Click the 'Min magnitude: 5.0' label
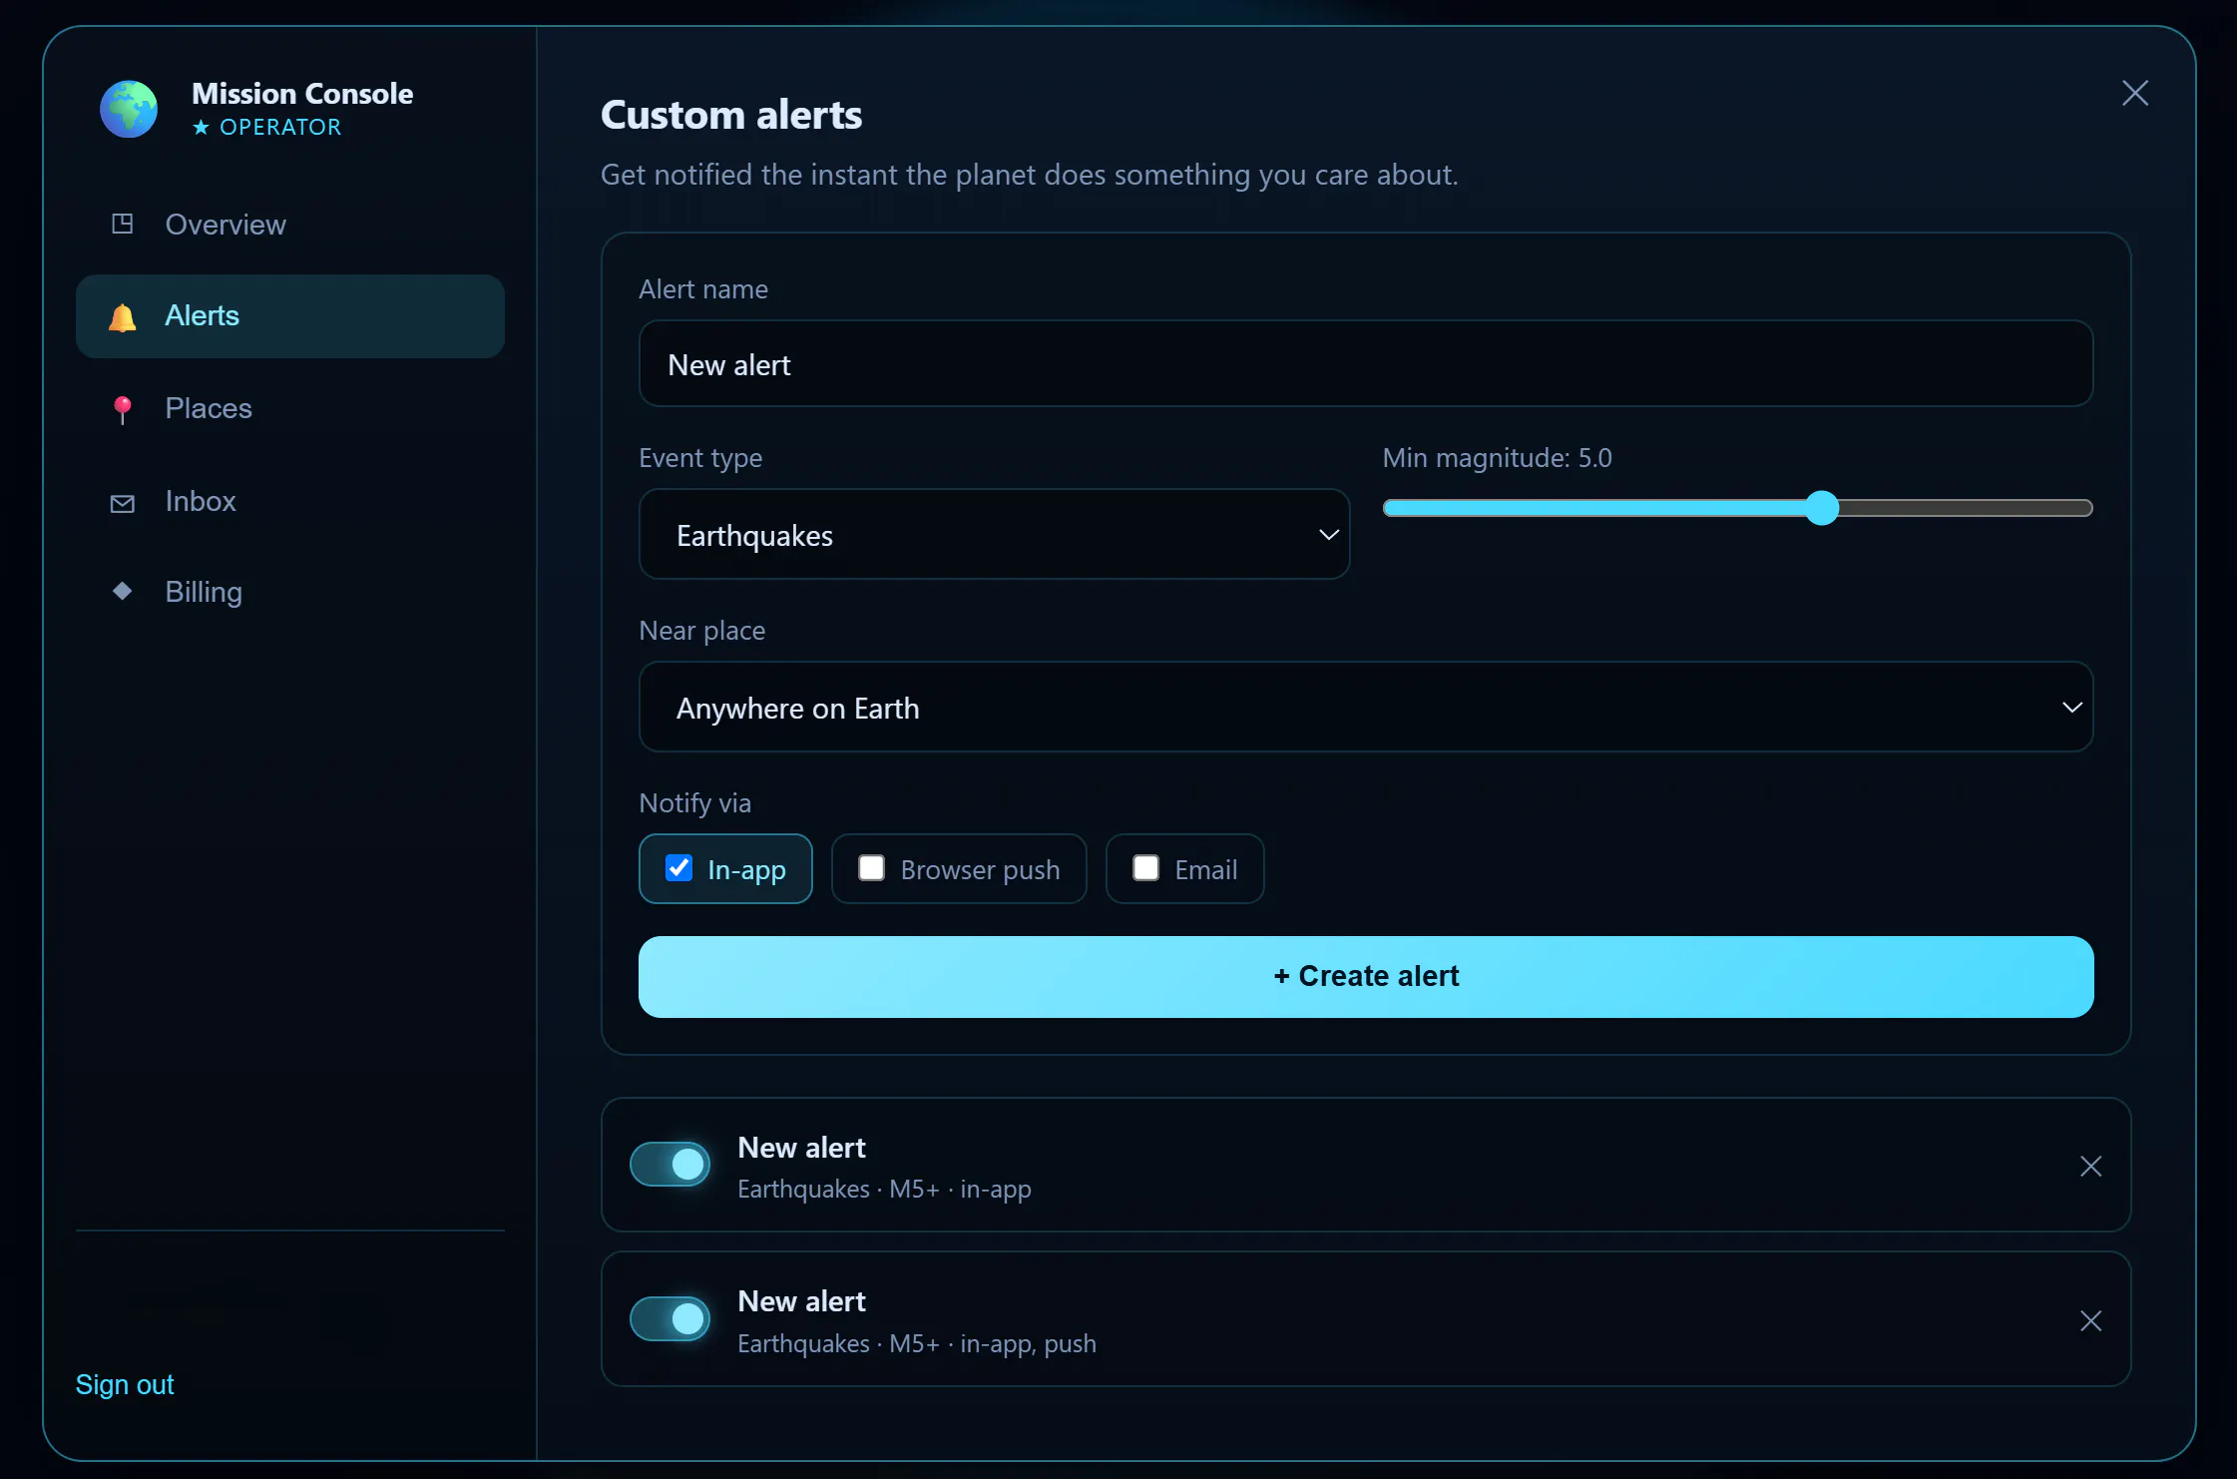Viewport: 2237px width, 1479px height. click(1497, 458)
